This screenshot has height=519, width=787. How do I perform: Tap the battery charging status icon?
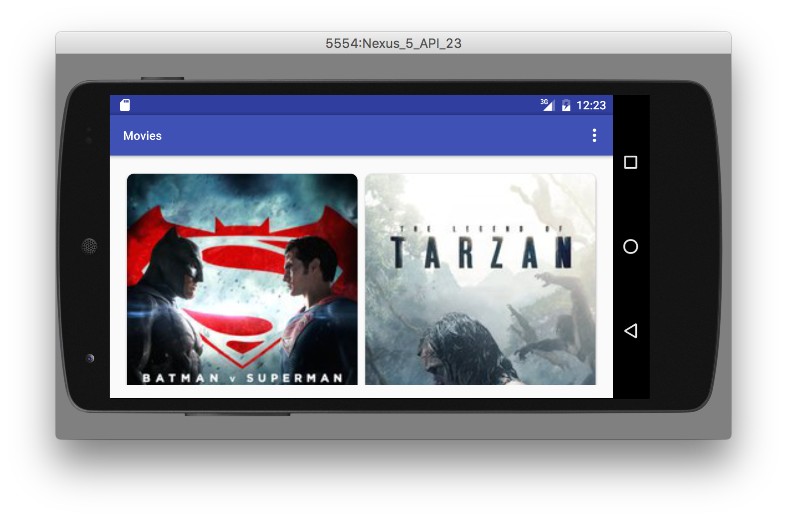point(566,105)
